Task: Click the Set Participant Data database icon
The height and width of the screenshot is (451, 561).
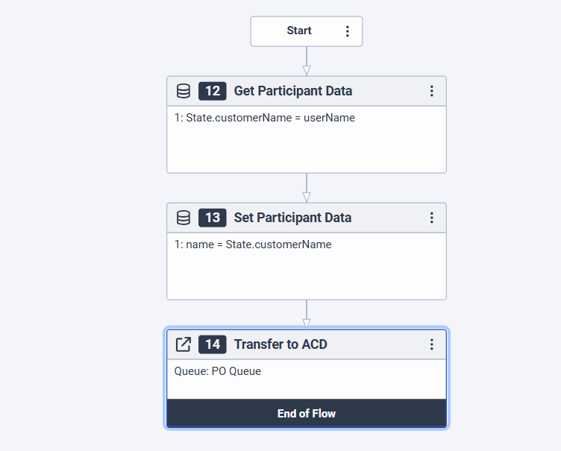Action: (x=183, y=218)
